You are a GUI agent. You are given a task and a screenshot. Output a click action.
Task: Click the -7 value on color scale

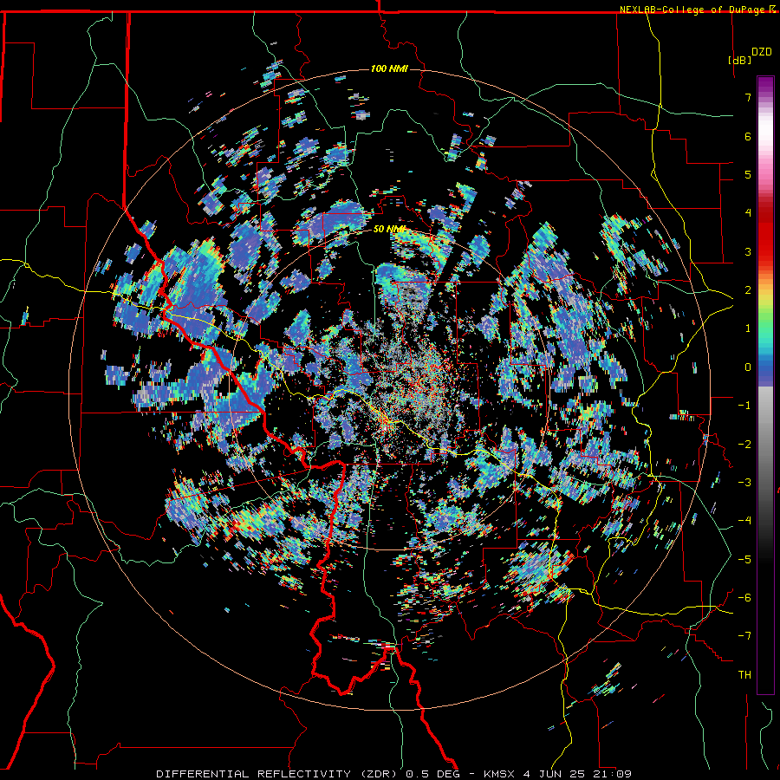[744, 636]
